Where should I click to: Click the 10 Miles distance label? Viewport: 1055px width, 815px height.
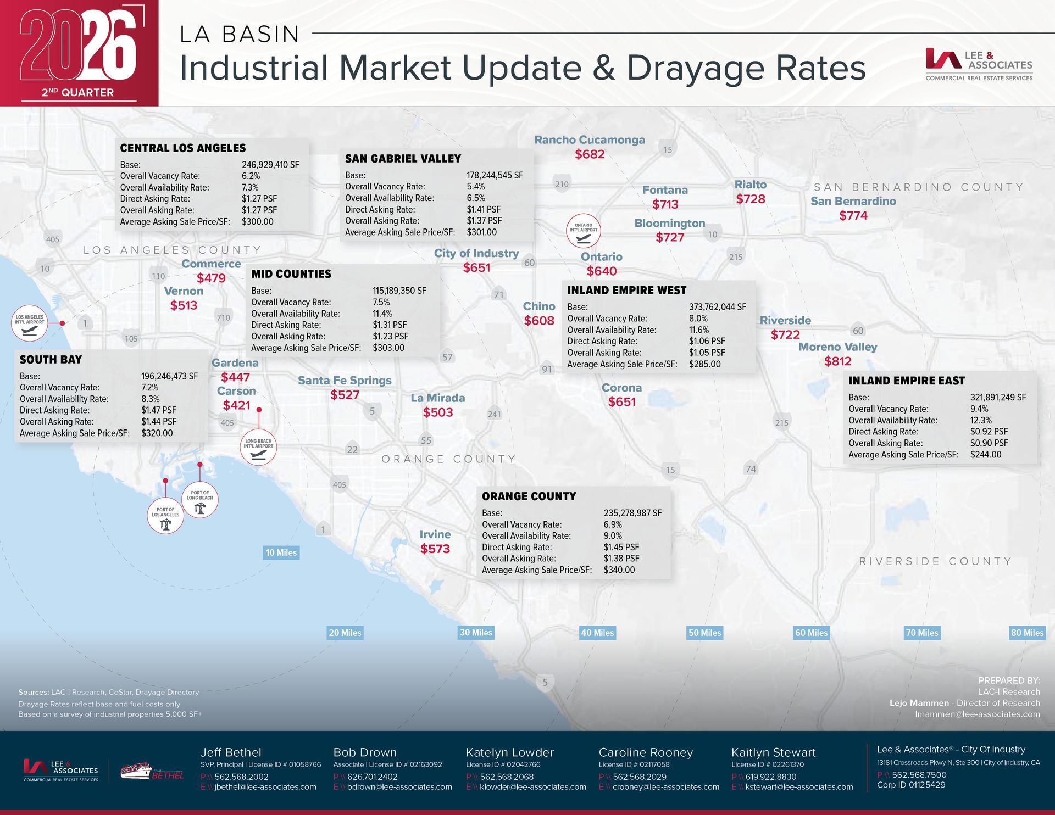click(281, 553)
